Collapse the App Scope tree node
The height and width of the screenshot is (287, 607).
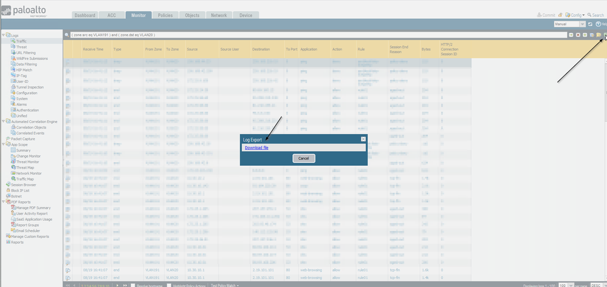click(x=3, y=144)
